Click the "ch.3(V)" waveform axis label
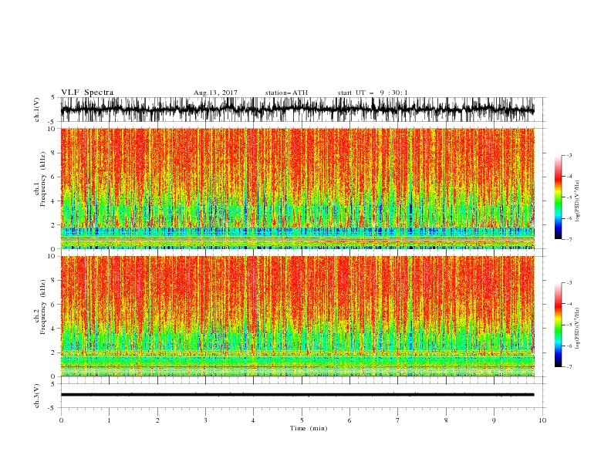This screenshot has width=611, height=472. point(37,396)
